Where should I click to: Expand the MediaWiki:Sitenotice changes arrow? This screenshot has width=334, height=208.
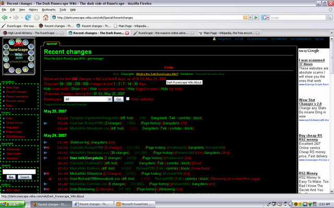pyautogui.click(x=45, y=174)
